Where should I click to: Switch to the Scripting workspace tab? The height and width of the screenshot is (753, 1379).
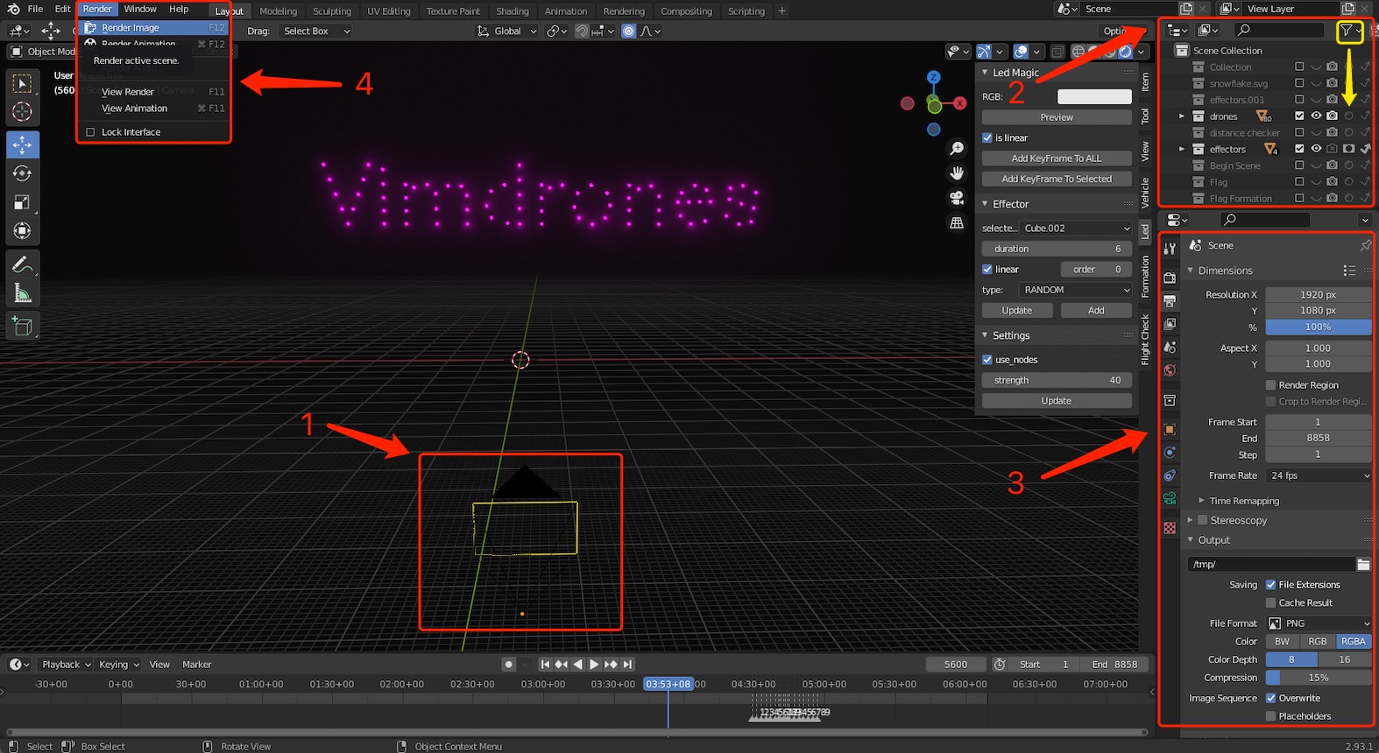coord(746,11)
